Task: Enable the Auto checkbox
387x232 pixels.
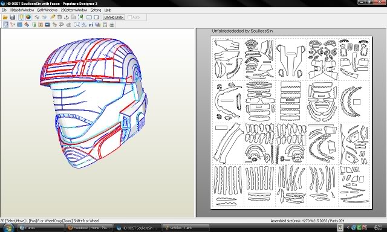Action: click(129, 18)
